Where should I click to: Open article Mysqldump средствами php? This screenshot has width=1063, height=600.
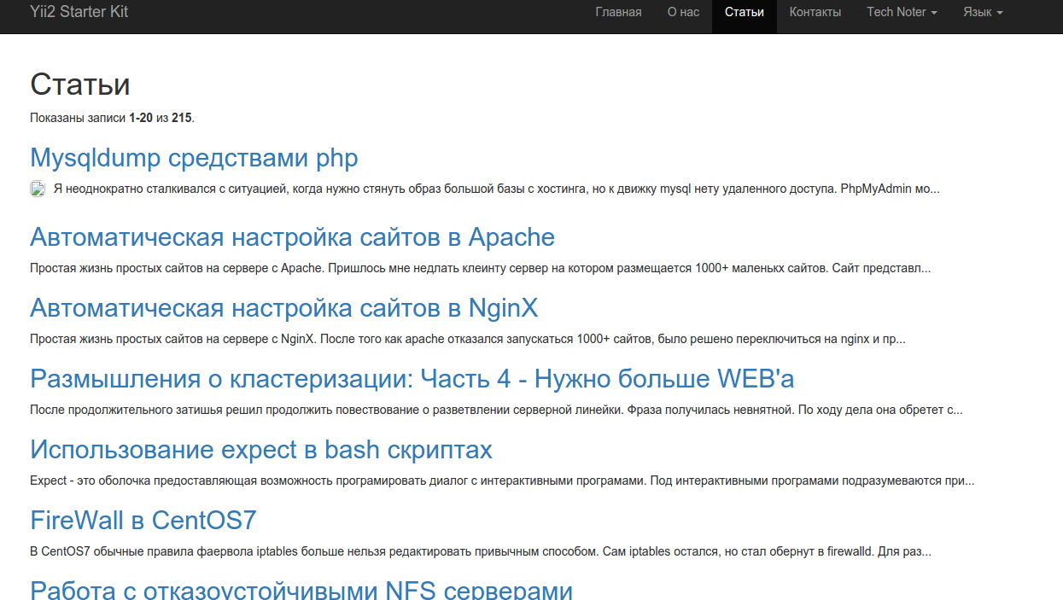(x=194, y=158)
